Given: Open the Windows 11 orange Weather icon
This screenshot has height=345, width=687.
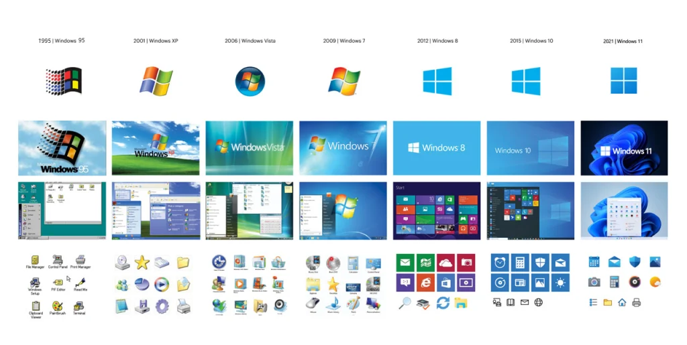Looking at the screenshot, I should pos(655,282).
